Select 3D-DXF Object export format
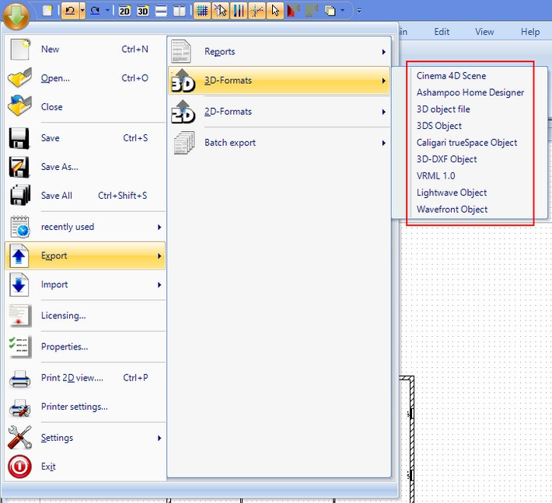This screenshot has height=503, width=552. pyautogui.click(x=447, y=159)
